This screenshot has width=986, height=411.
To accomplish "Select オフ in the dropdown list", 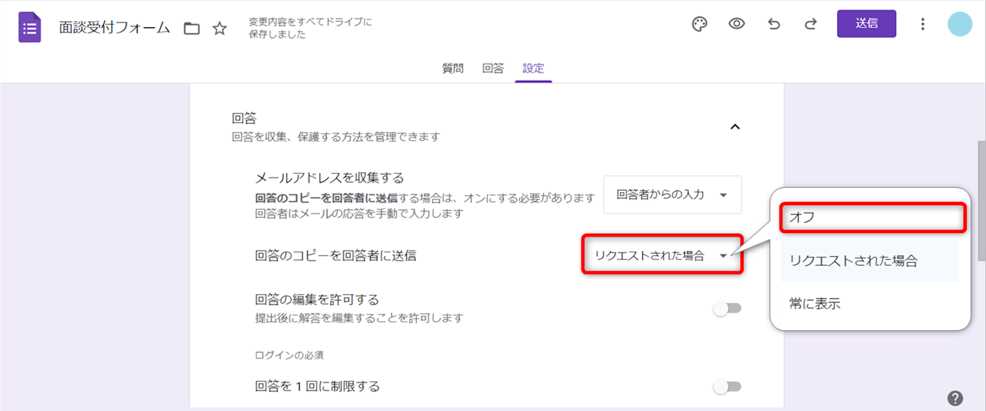I will click(x=872, y=218).
